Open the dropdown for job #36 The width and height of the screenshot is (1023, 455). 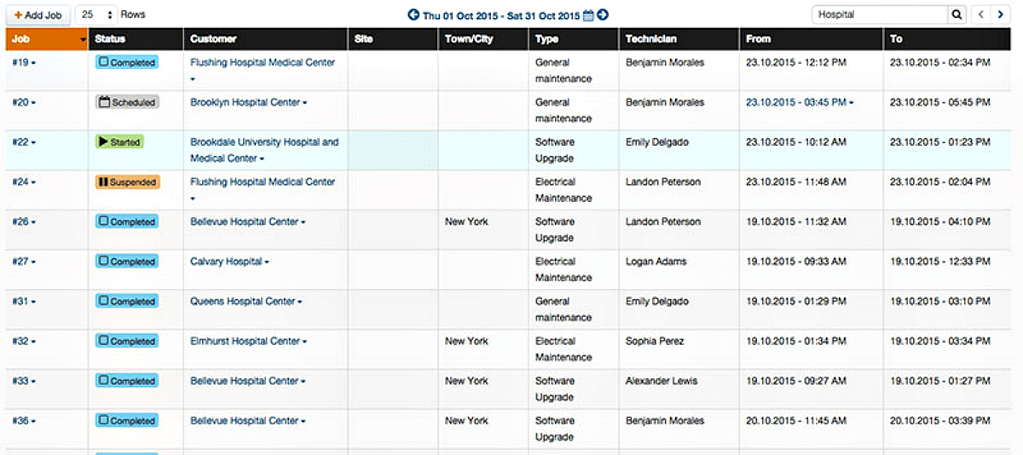(x=24, y=421)
